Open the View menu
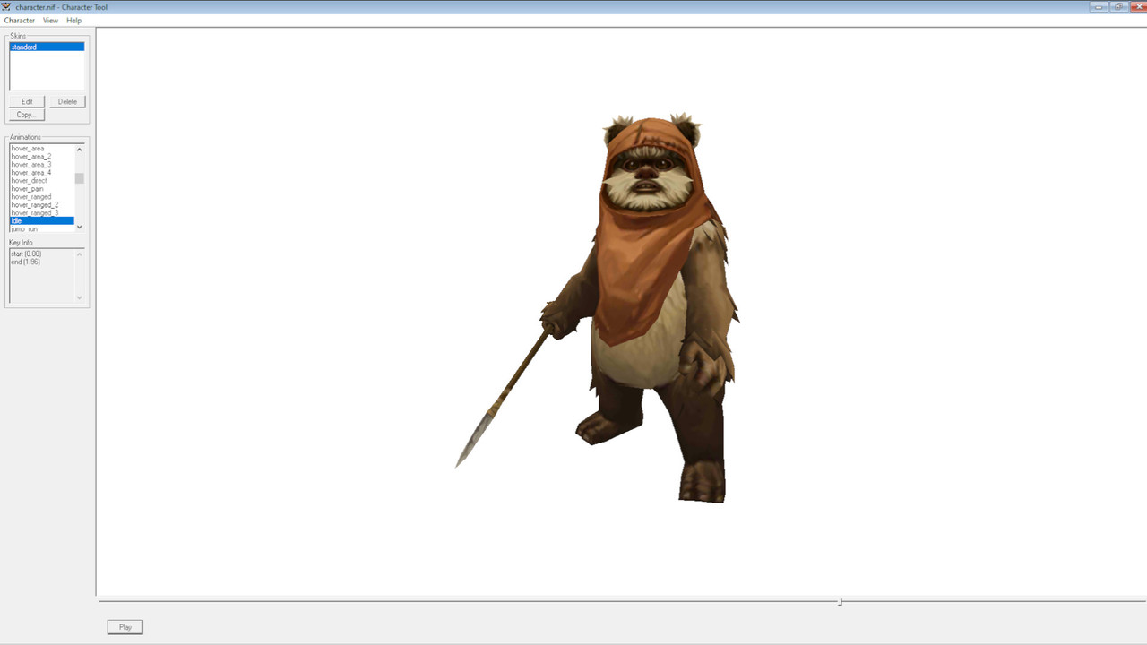Screen dimensions: 1147x645 (x=50, y=21)
